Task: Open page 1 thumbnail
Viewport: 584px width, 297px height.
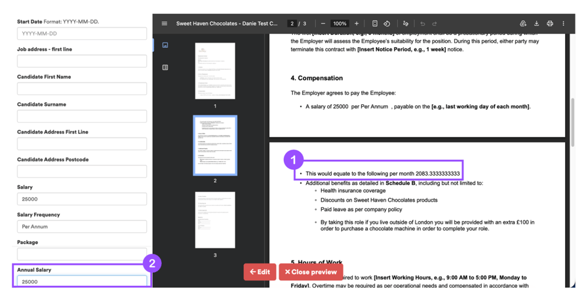Action: [x=215, y=71]
